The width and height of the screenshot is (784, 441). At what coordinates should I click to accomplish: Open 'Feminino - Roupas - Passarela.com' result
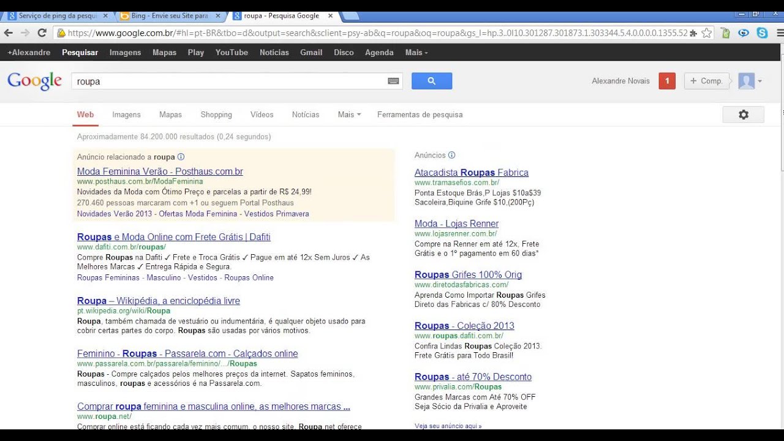187,353
